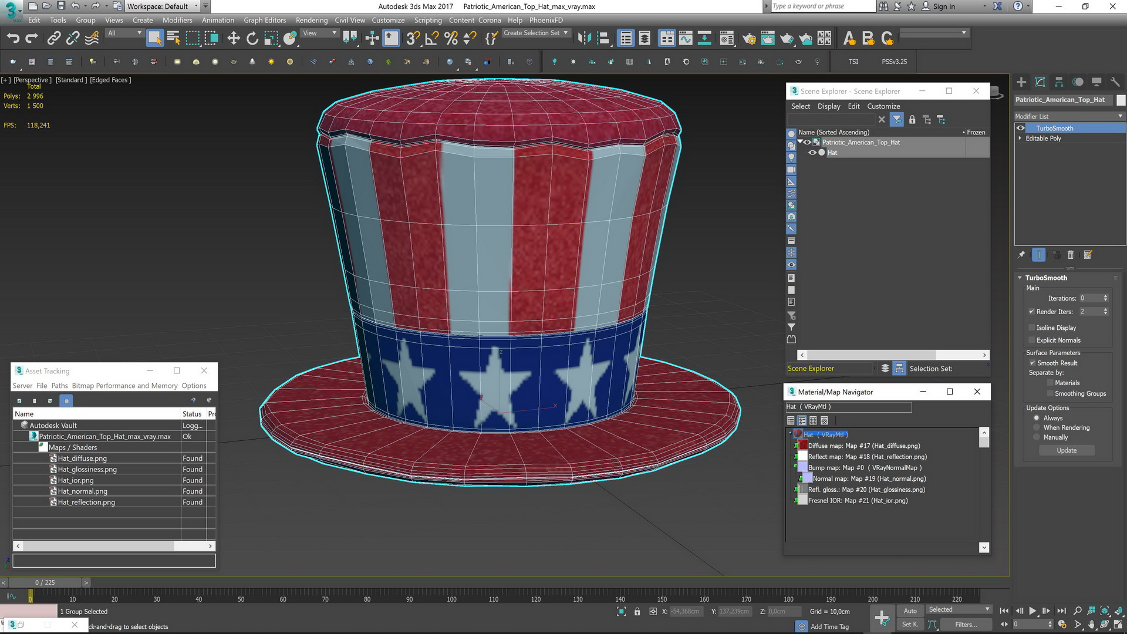Collapse the TurboSmooth rollout
1127x634 pixels.
pos(1020,278)
